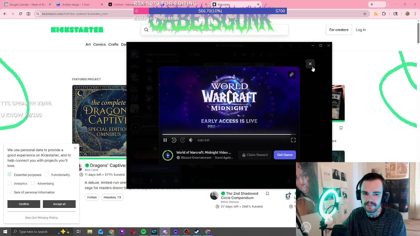Open the Comics category
Screen dimensions: 420x236
[x=99, y=44]
